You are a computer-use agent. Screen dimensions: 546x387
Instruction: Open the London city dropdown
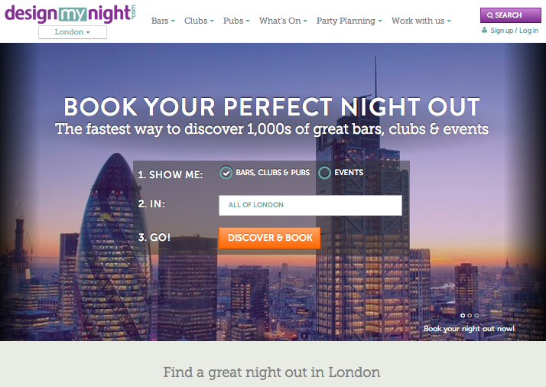click(x=73, y=32)
